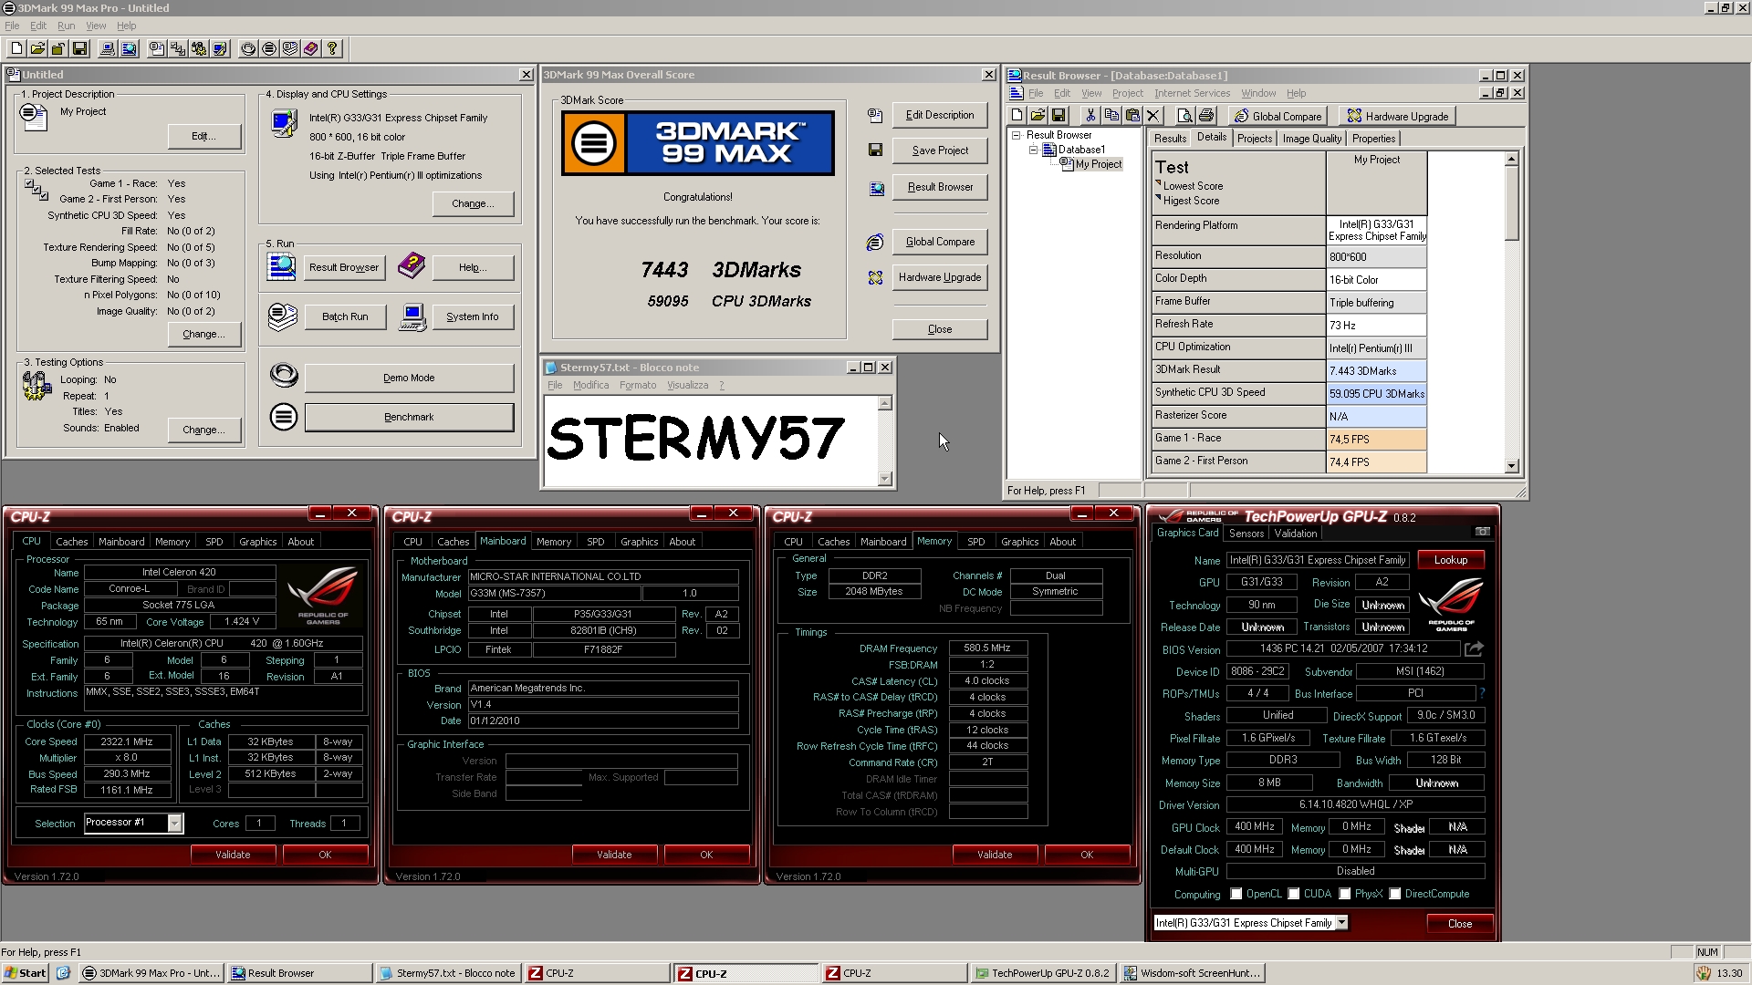Toggle PhysX checkbox in GPU-Z
The image size is (1752, 985).
click(1345, 894)
